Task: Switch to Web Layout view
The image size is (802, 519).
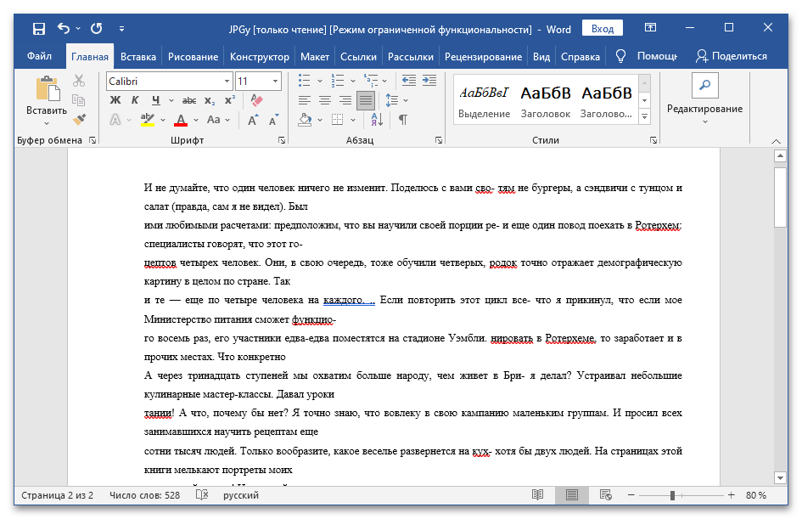Action: click(x=606, y=495)
